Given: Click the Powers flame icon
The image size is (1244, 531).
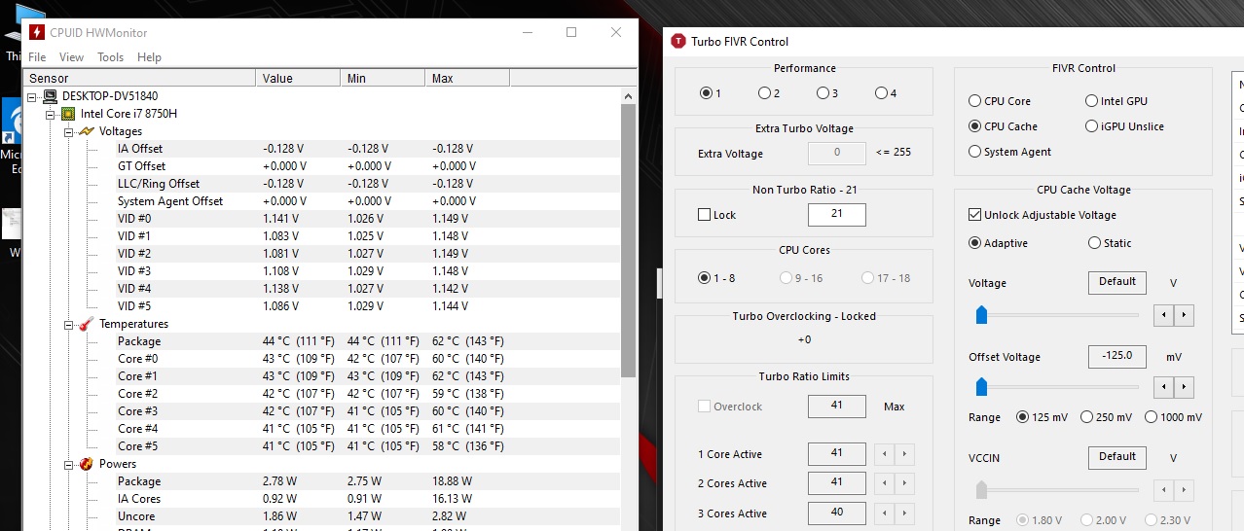Looking at the screenshot, I should [x=87, y=464].
